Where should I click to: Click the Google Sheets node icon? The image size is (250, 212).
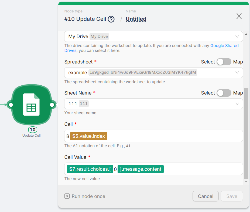click(31, 105)
